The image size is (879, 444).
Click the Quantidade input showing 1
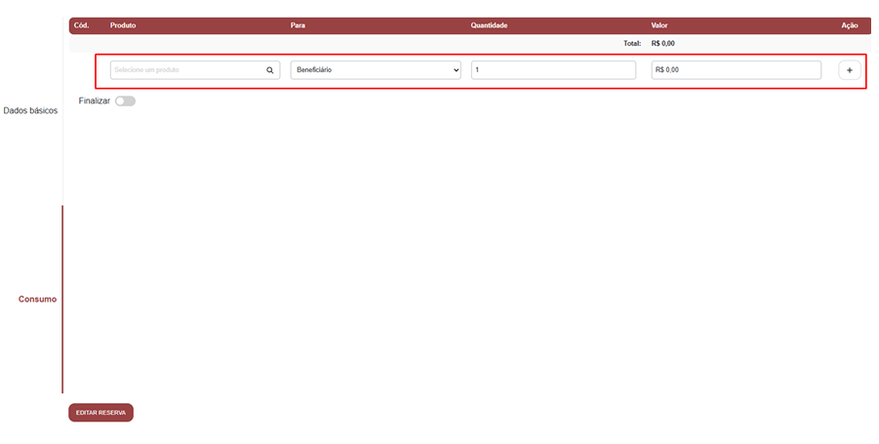[553, 70]
